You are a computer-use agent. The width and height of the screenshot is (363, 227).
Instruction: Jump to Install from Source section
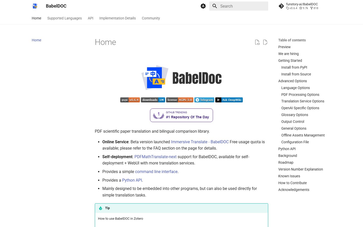coord(296,74)
